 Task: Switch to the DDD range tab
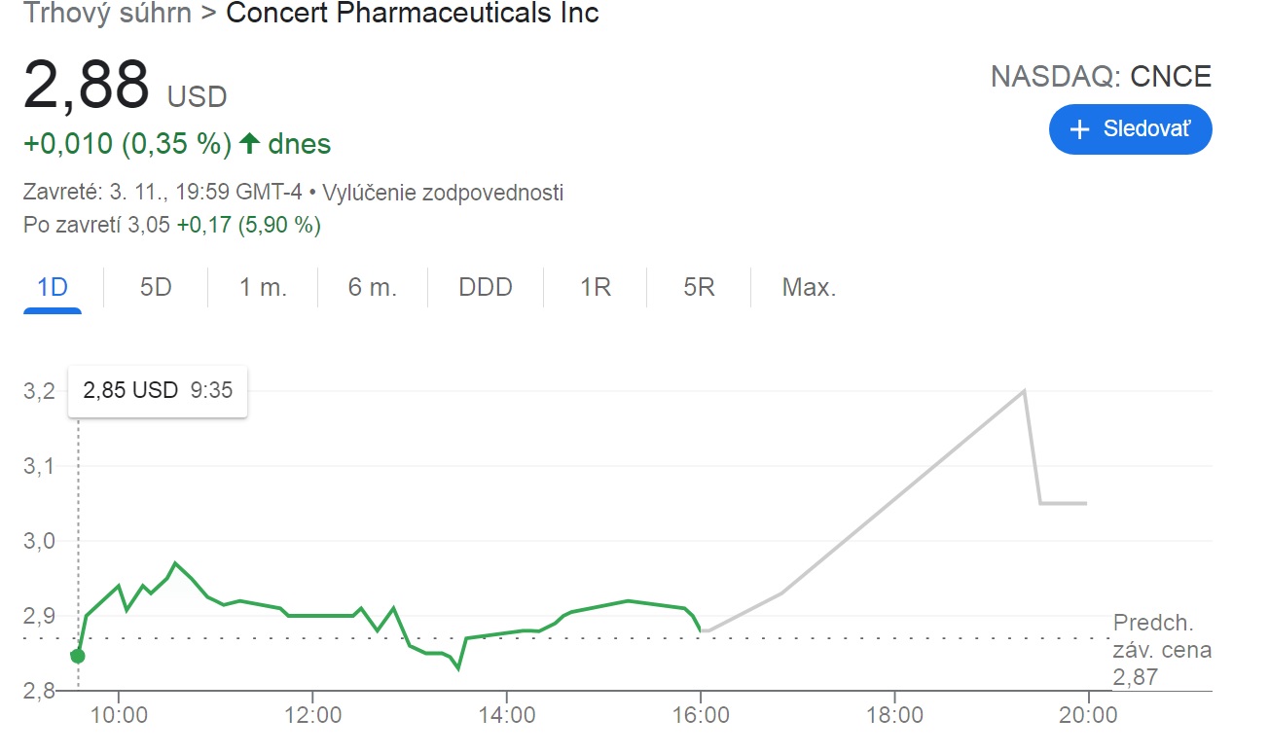486,288
